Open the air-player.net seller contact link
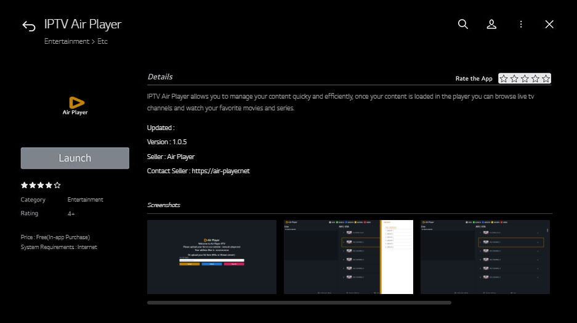This screenshot has width=577, height=323. click(220, 171)
